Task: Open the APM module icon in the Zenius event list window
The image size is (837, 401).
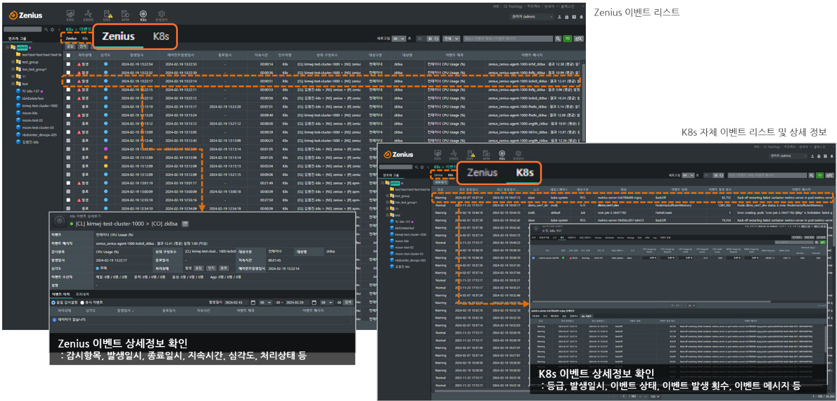Action: [125, 15]
